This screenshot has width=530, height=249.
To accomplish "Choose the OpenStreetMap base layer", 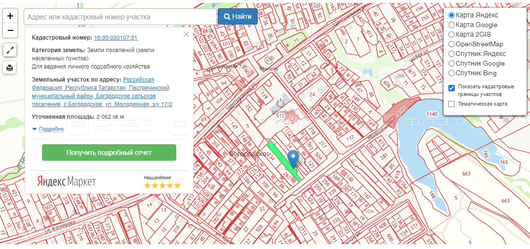I will [x=451, y=44].
